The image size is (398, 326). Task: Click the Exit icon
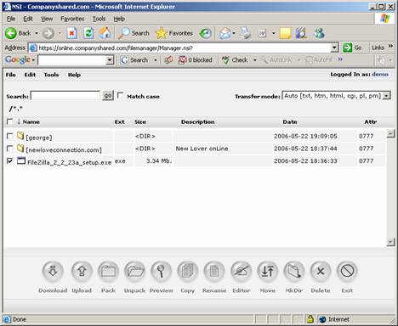(x=347, y=271)
